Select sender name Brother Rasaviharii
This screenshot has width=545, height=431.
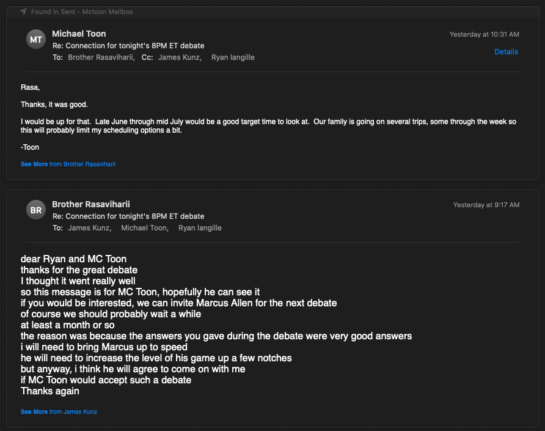pos(91,204)
